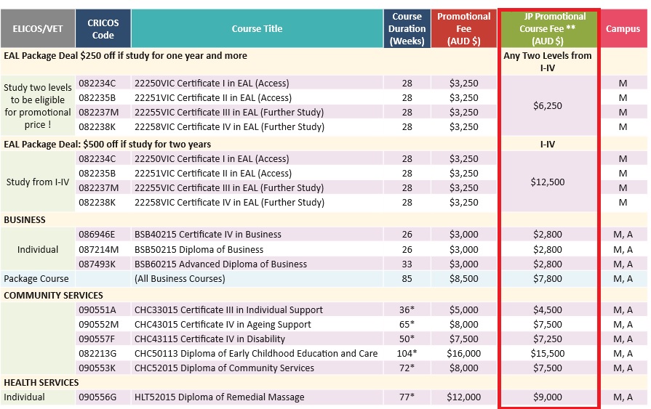Screen dimensions: 651x409
Task: Click the 33 weeks duration cell
Action: click(407, 264)
